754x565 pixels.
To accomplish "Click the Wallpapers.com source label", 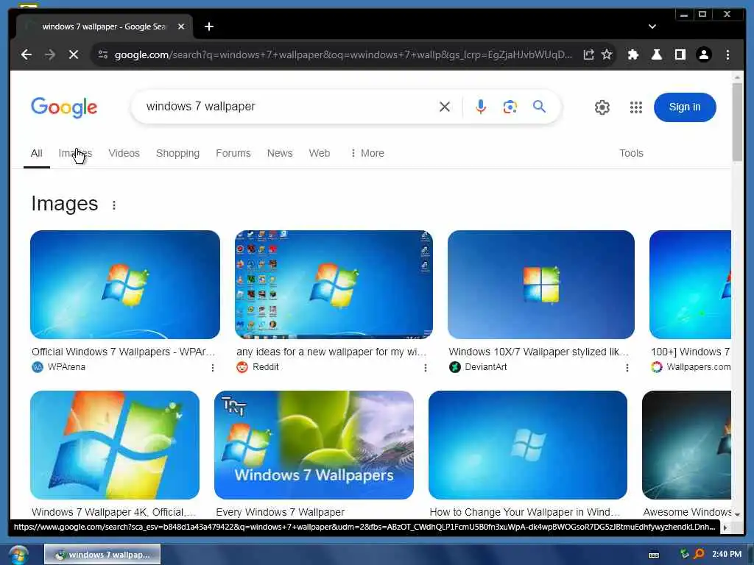I will tap(698, 367).
